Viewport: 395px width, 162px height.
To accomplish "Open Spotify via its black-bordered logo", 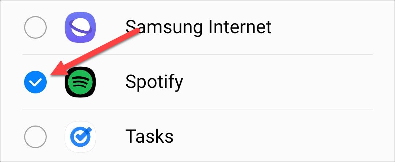I will pos(80,82).
